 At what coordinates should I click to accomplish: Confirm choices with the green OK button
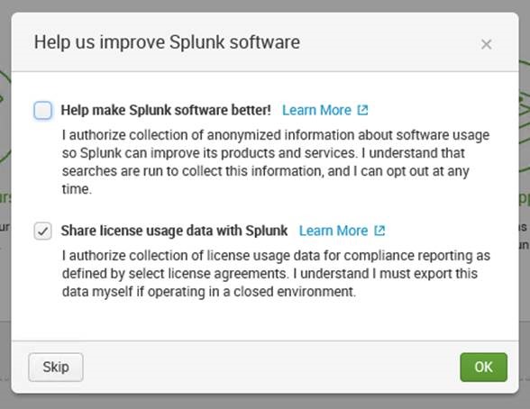[x=483, y=368]
